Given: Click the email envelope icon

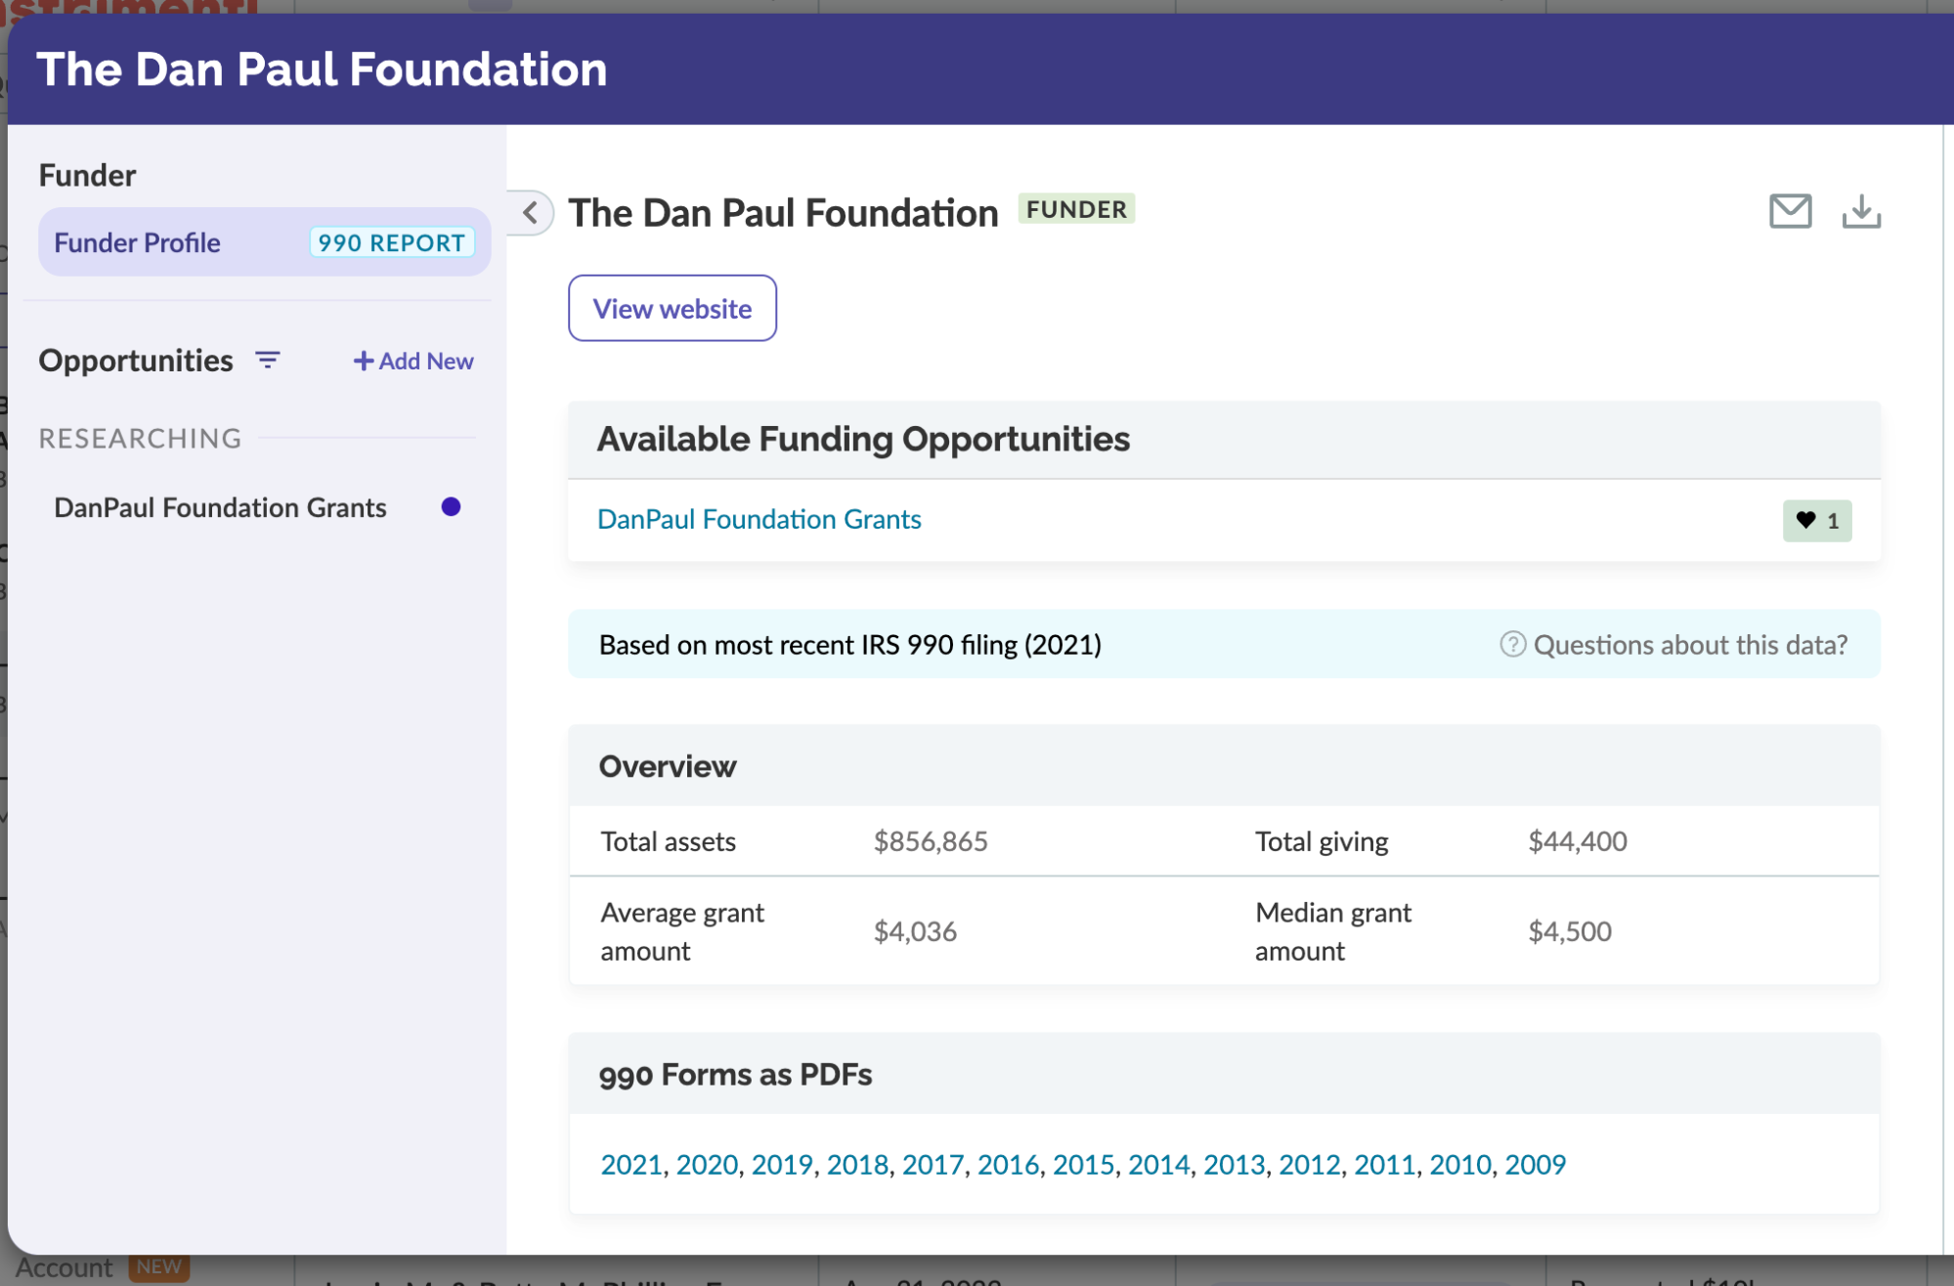Looking at the screenshot, I should click(x=1790, y=211).
